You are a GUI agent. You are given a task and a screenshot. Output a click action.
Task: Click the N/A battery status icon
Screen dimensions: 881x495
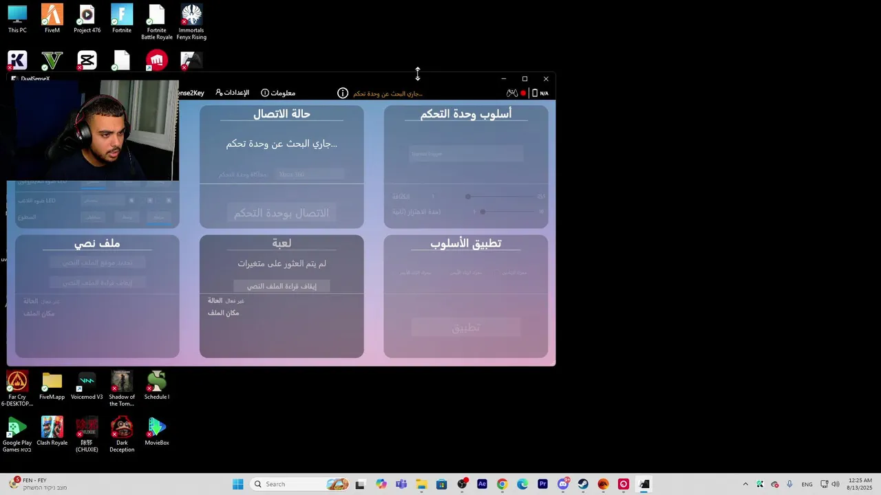(540, 93)
